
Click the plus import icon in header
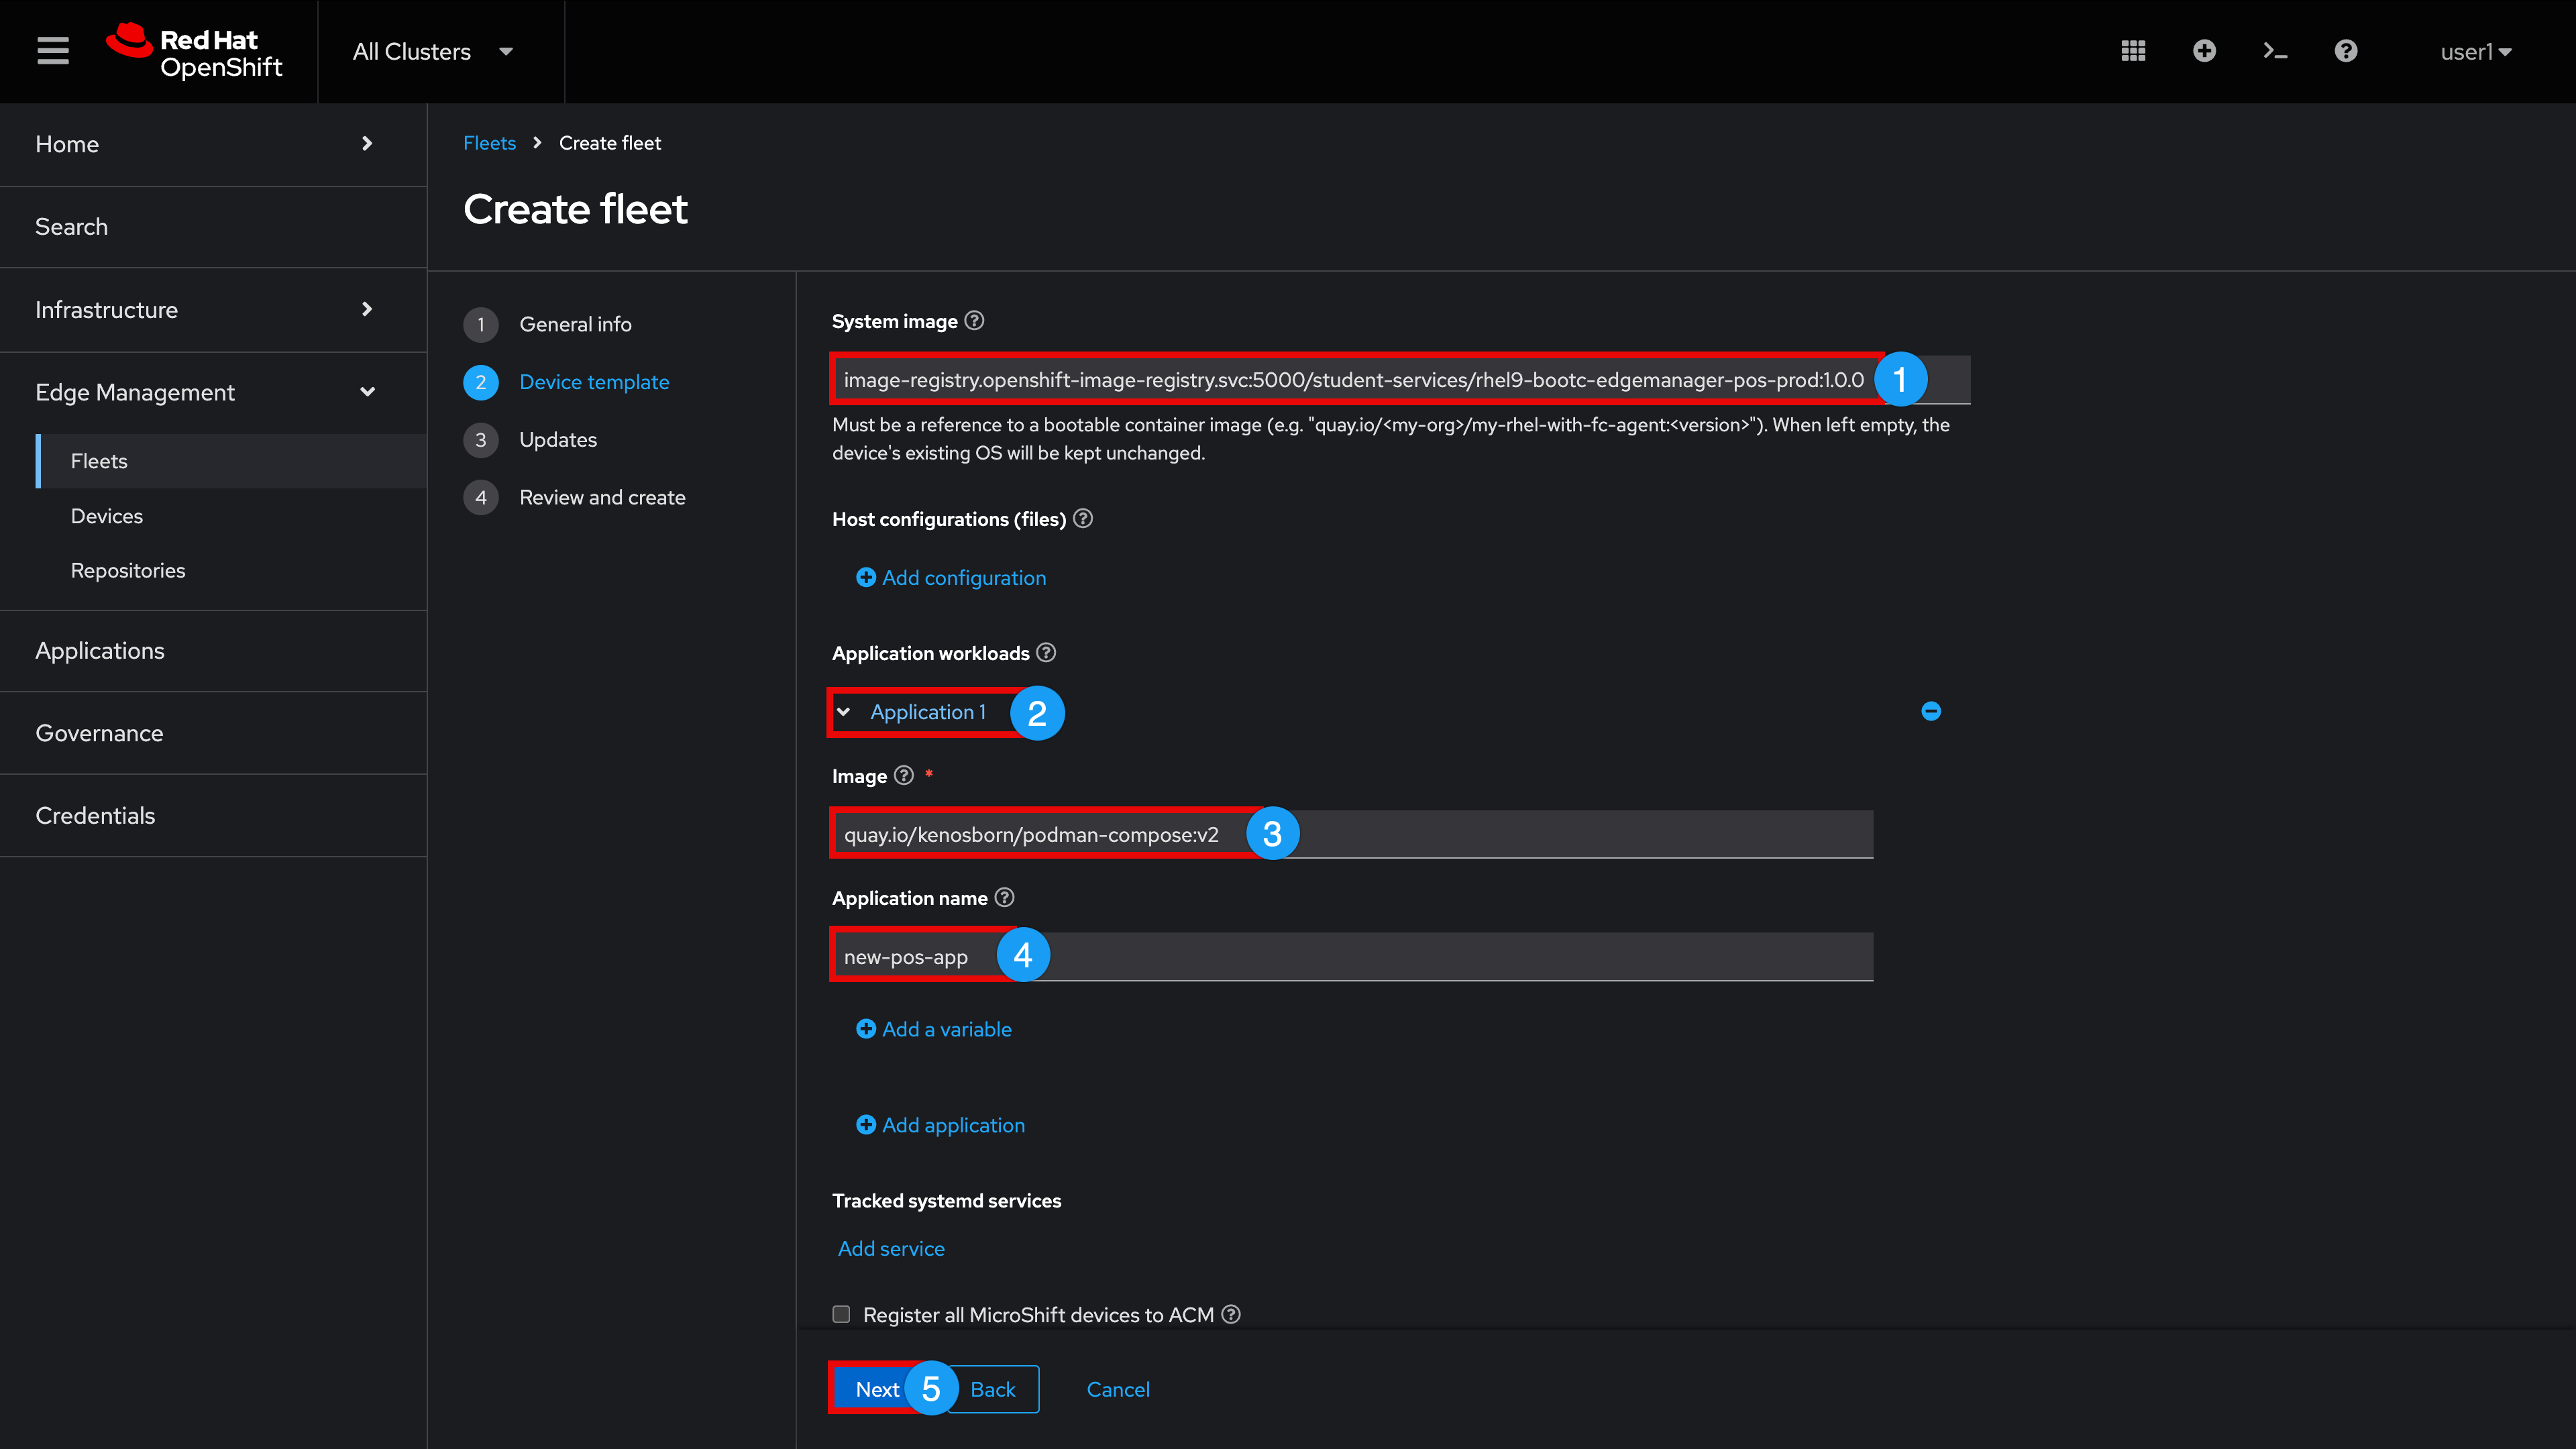(2204, 51)
